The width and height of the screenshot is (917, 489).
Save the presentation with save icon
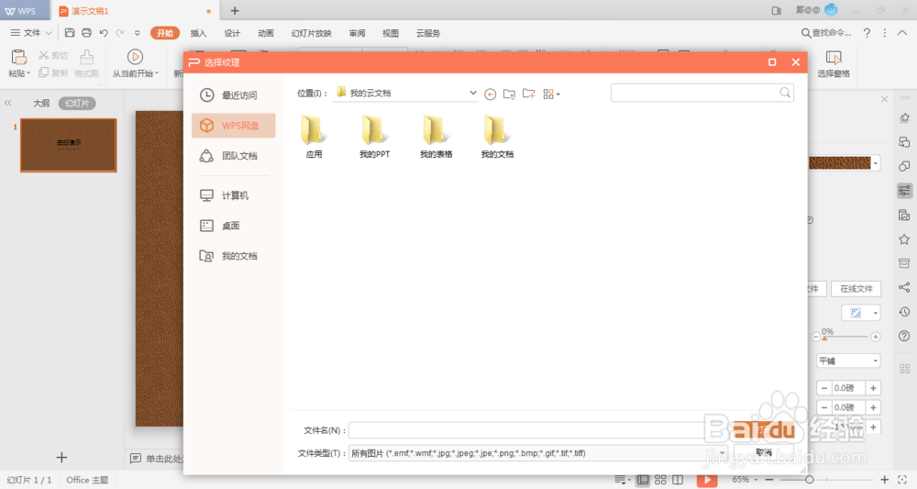click(x=70, y=33)
